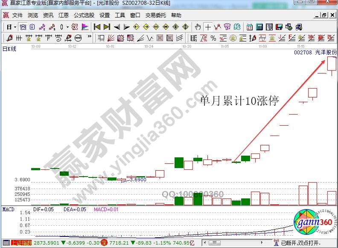The image size is (338, 248).
Task: Select the hand pan tool
Action: click(198, 27)
